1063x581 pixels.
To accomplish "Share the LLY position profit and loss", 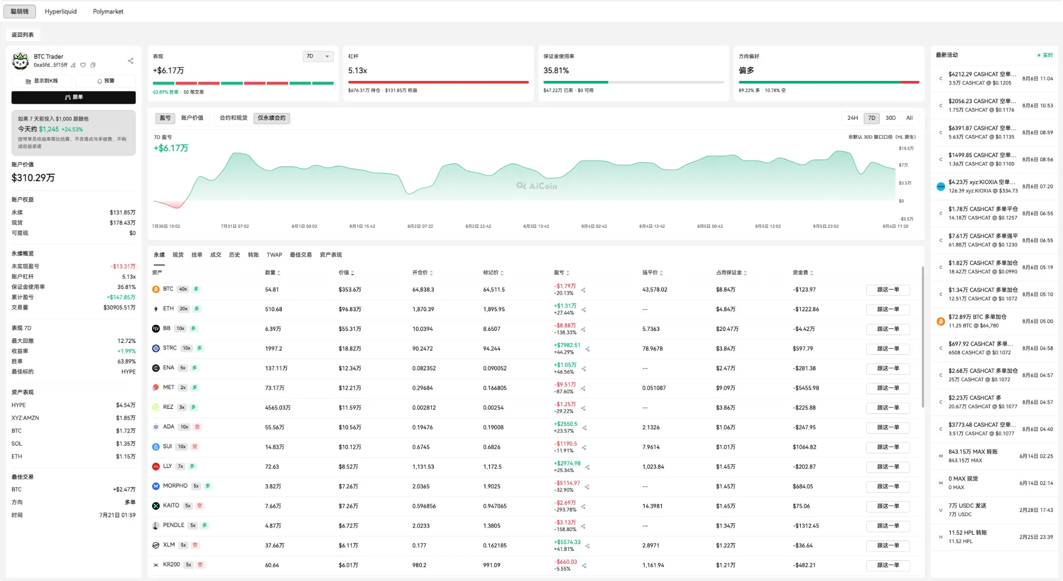I will [588, 467].
